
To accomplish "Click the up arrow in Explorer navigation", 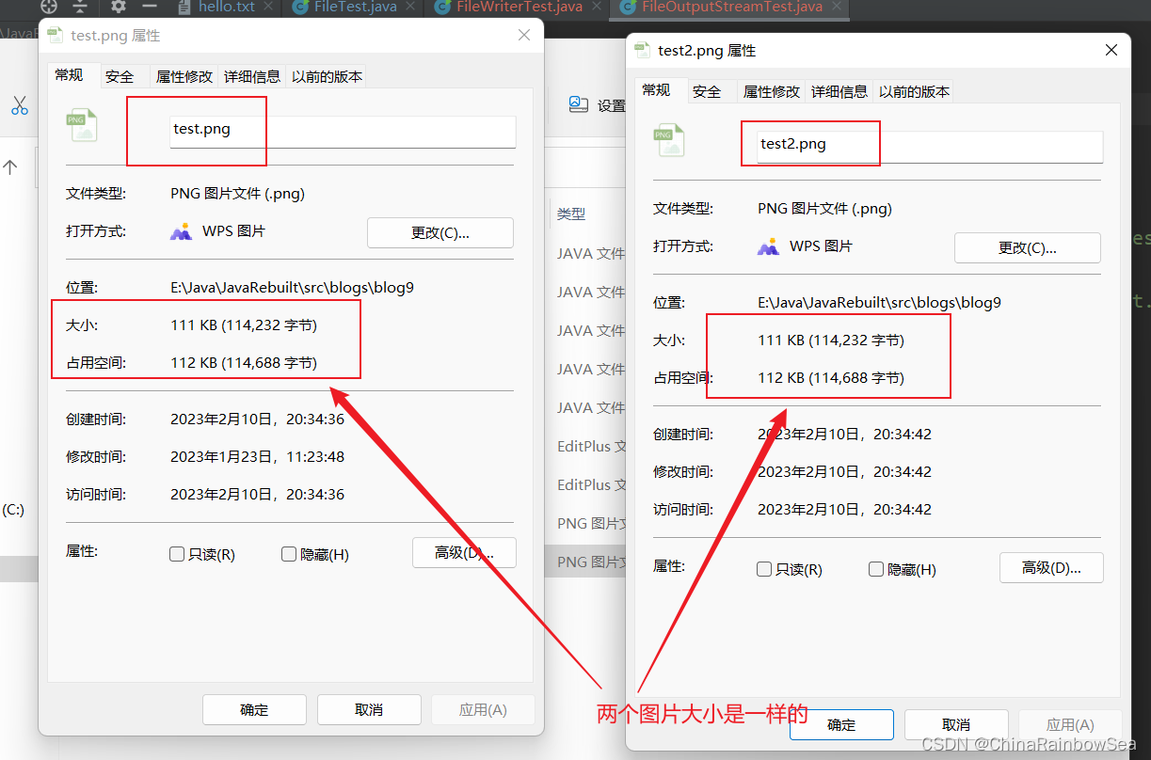I will tap(10, 167).
